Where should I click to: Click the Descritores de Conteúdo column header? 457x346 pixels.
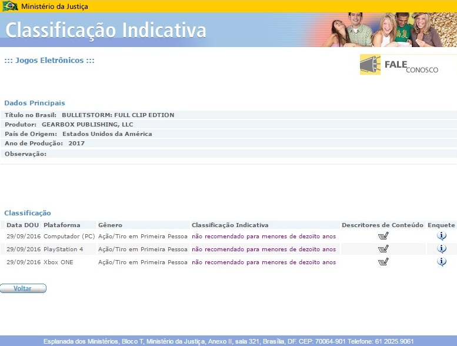[382, 225]
